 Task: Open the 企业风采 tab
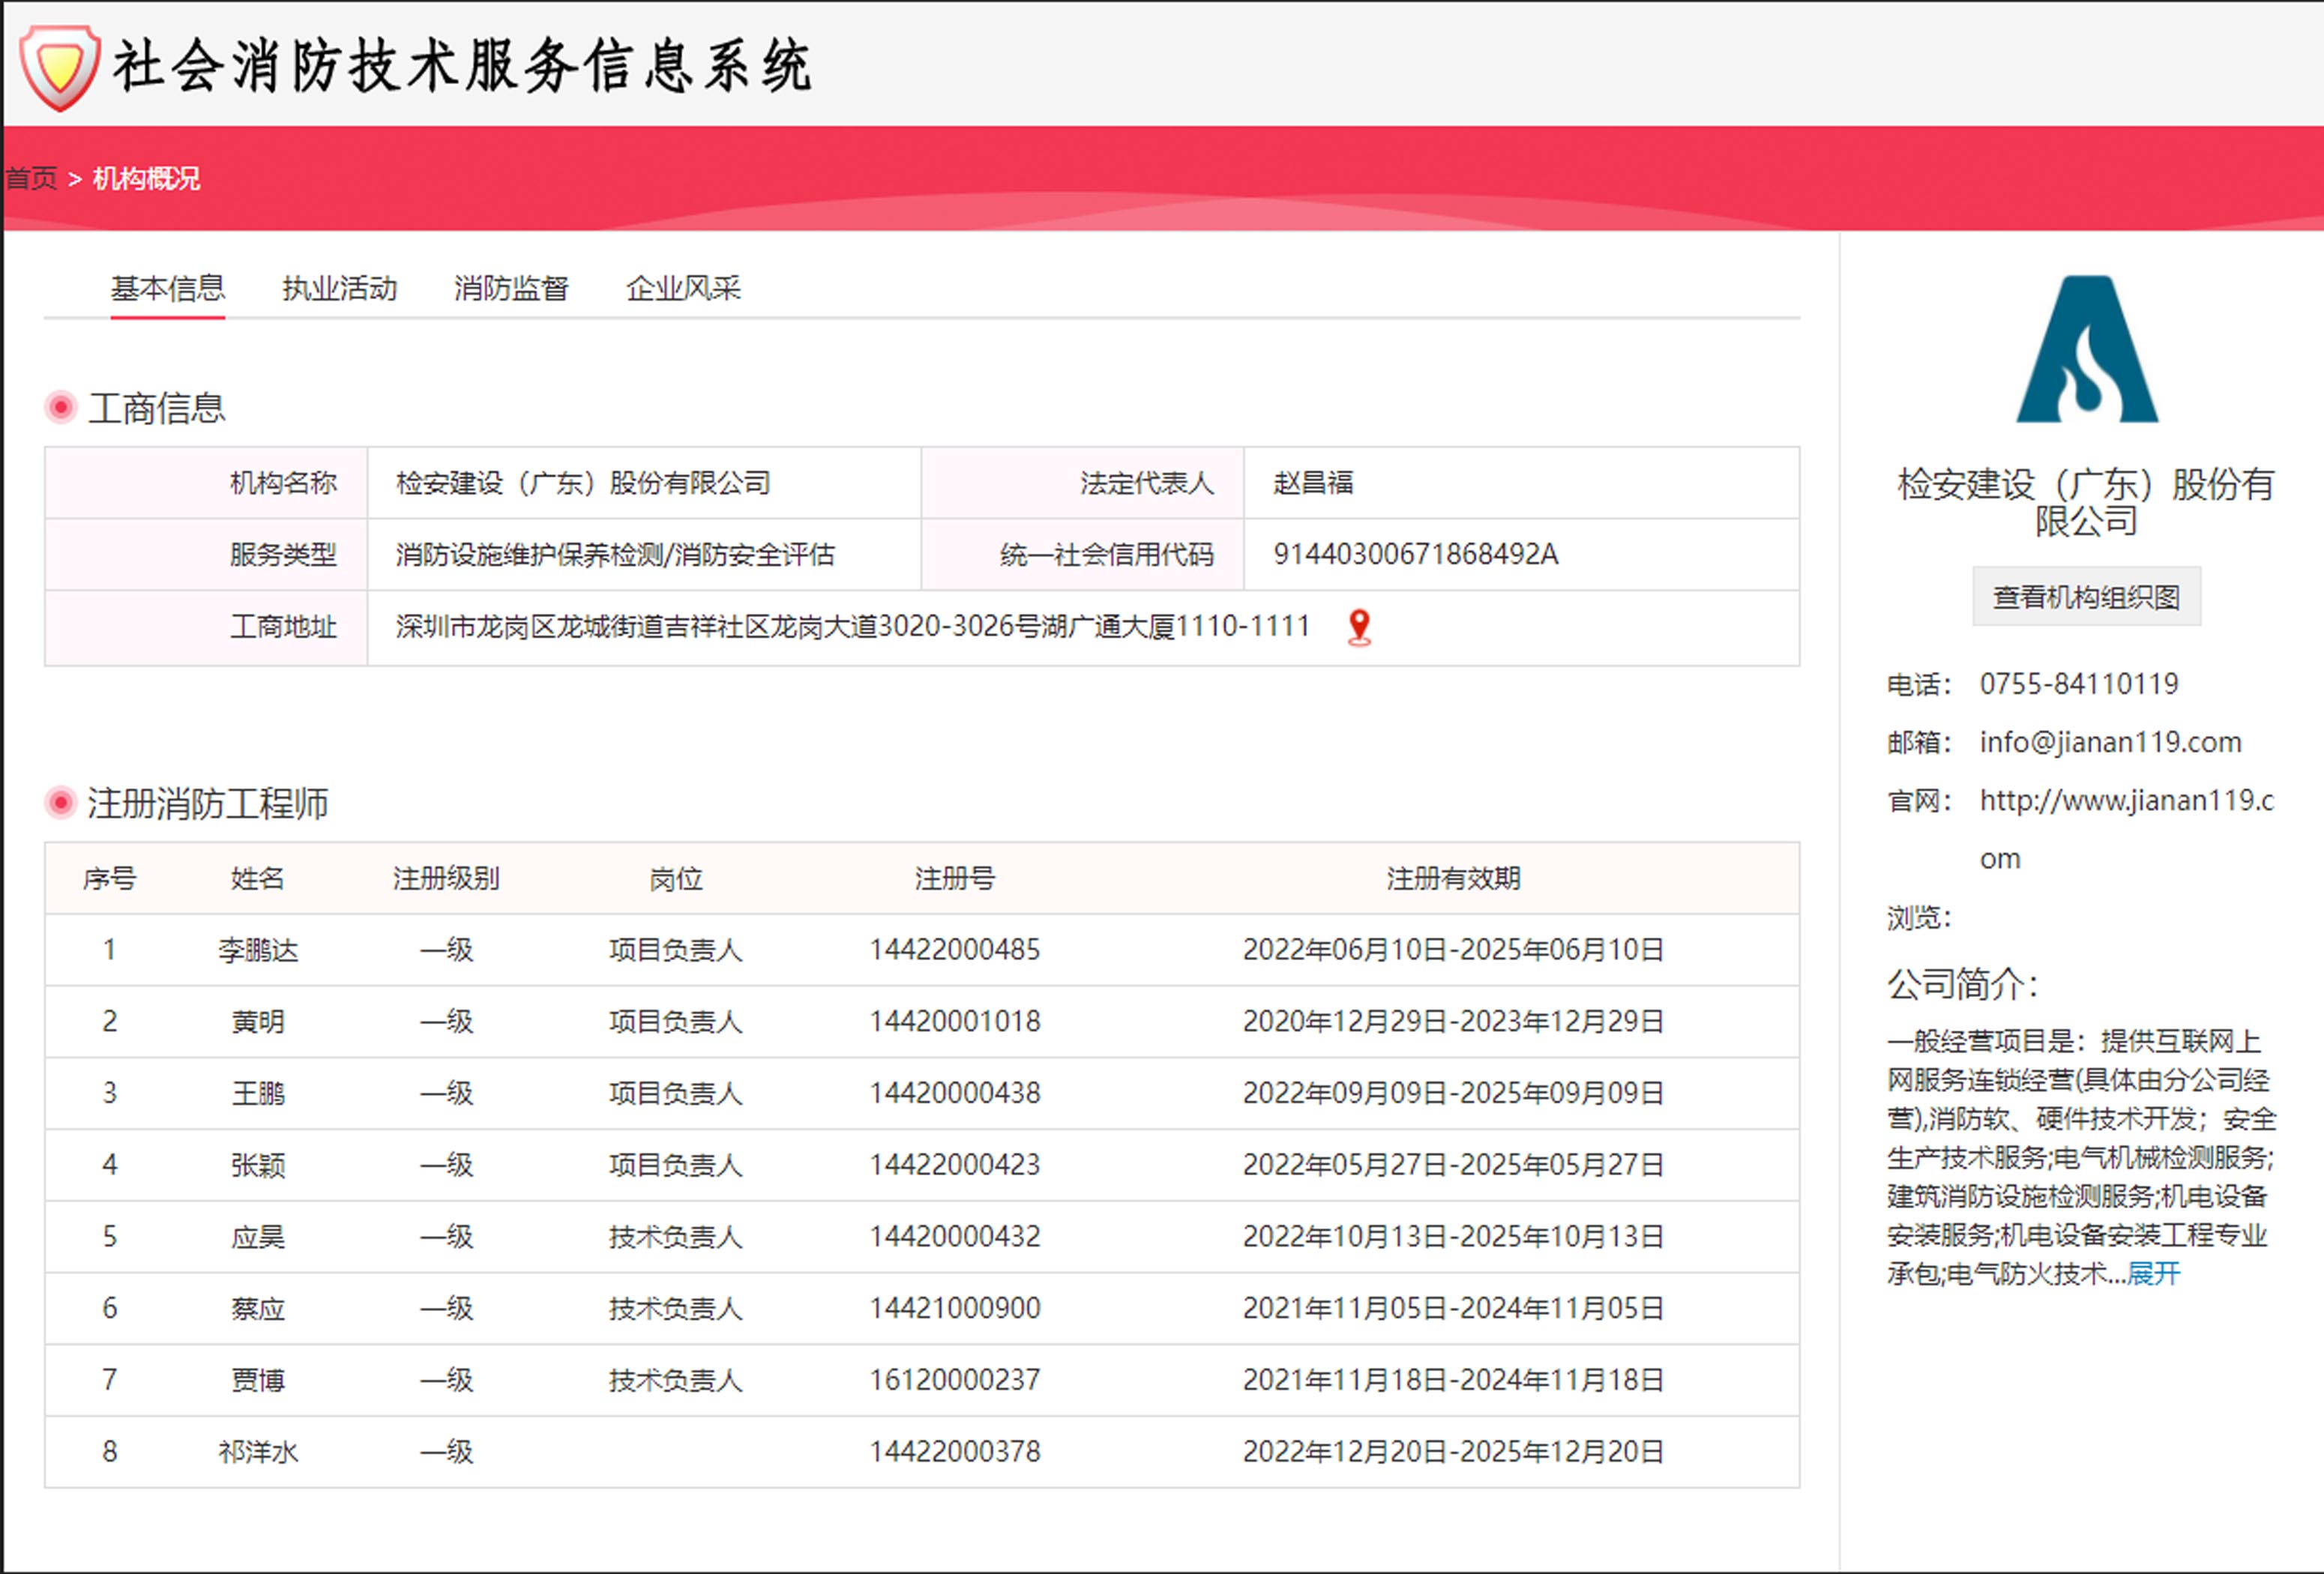(683, 288)
